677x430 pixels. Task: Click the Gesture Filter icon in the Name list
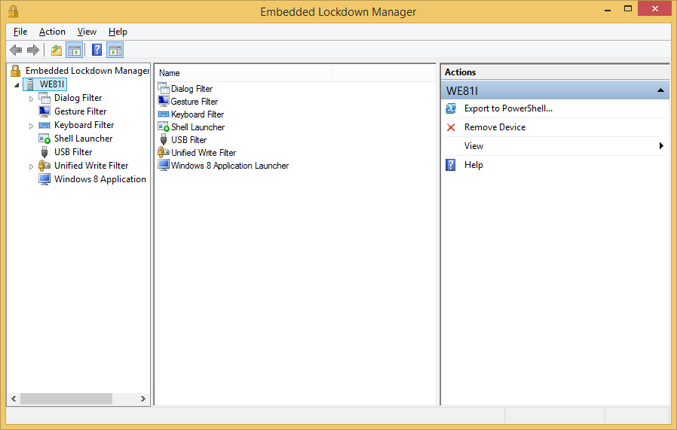[164, 102]
